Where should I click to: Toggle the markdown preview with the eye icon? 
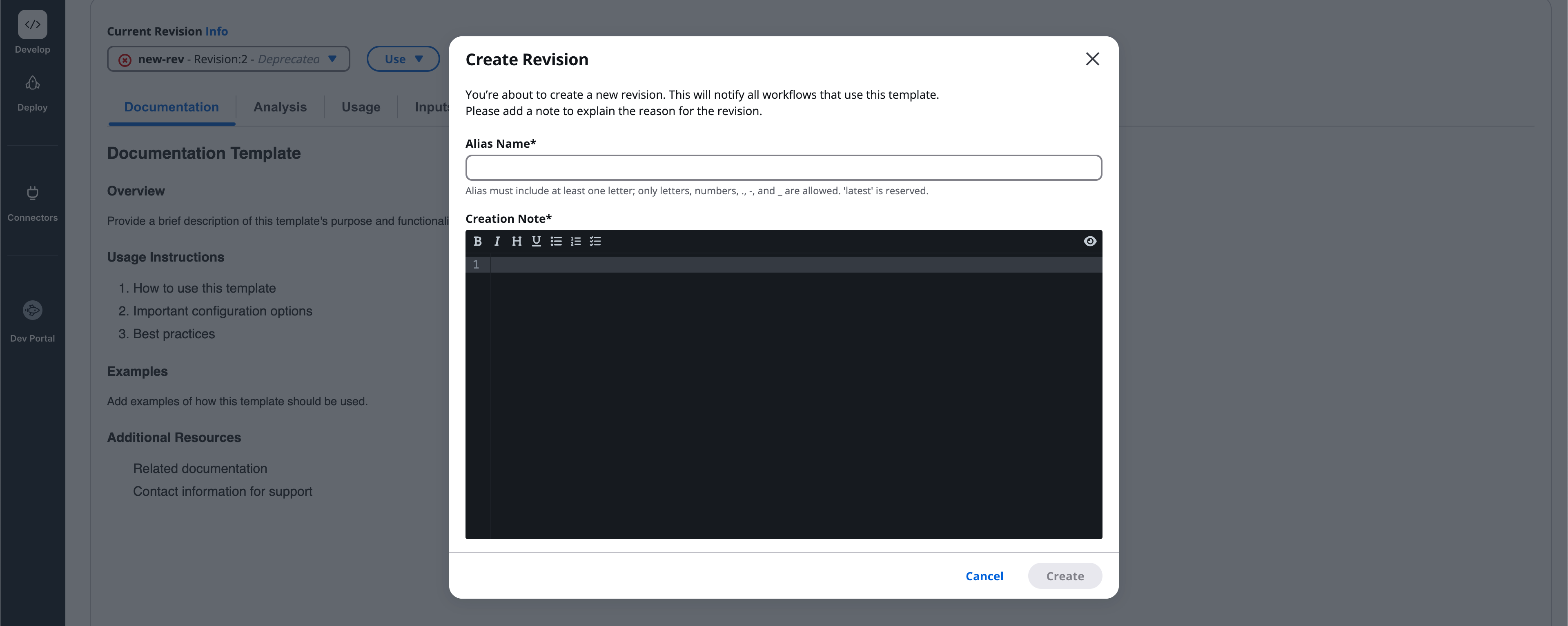1089,241
